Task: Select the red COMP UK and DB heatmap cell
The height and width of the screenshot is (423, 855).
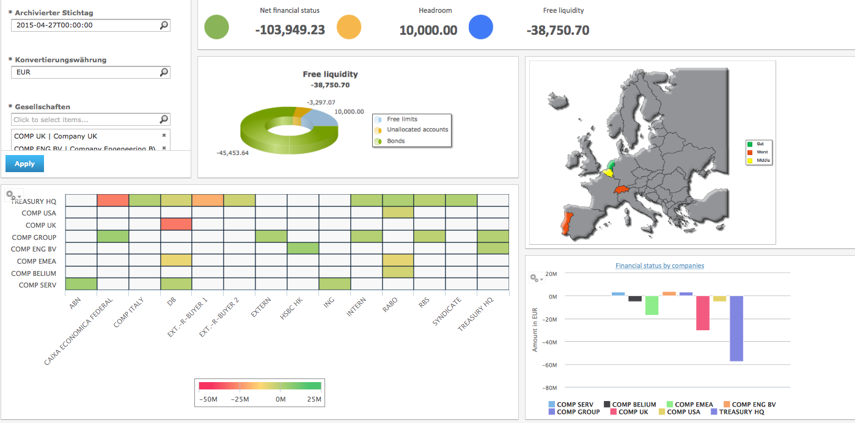Action: coord(176,225)
